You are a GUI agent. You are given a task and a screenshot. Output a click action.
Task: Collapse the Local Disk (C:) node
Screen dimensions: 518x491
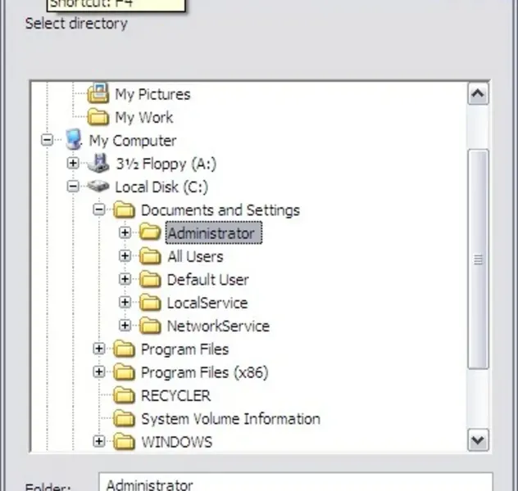pyautogui.click(x=73, y=187)
